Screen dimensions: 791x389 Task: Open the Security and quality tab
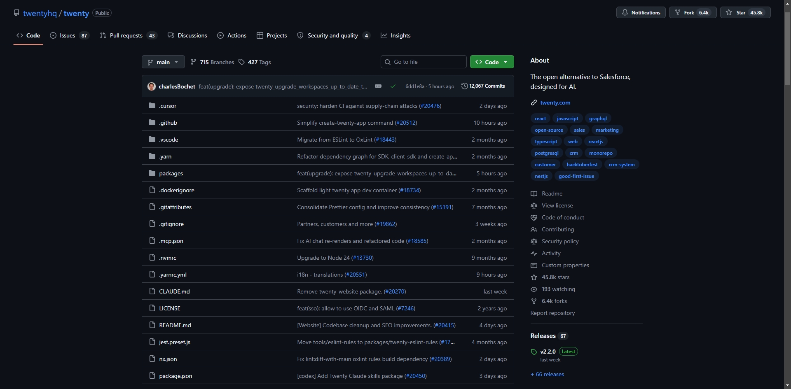334,36
